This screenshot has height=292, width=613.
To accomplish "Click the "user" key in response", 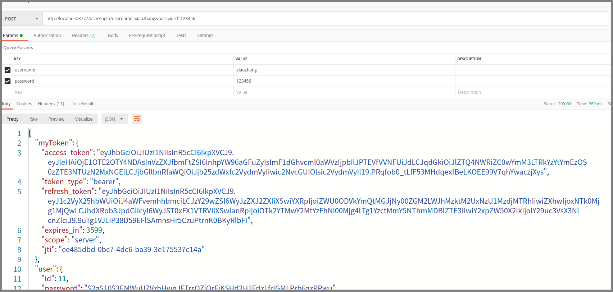I will pyautogui.click(x=46, y=269).
